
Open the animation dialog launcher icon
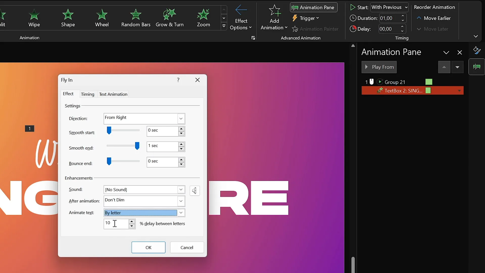pyautogui.click(x=253, y=38)
